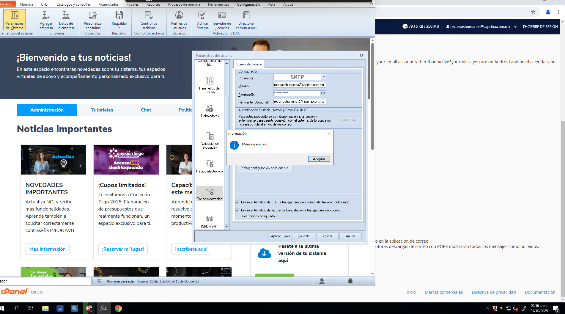Switch to the Tutoriales tab
The width and height of the screenshot is (565, 314).
(x=102, y=110)
